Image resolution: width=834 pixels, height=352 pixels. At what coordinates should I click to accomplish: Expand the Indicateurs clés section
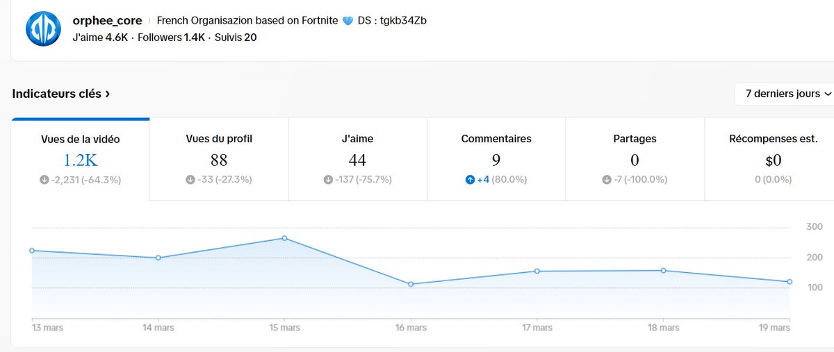tap(61, 93)
